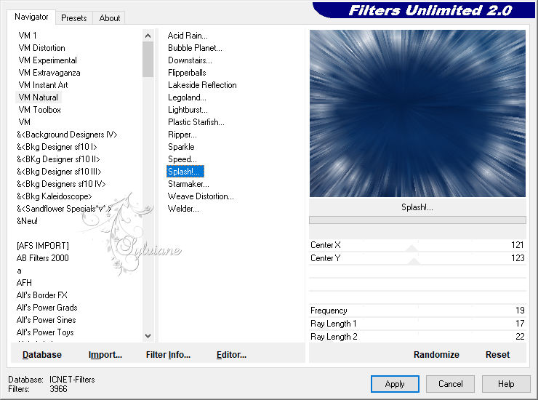Open the Import dialog

point(105,355)
